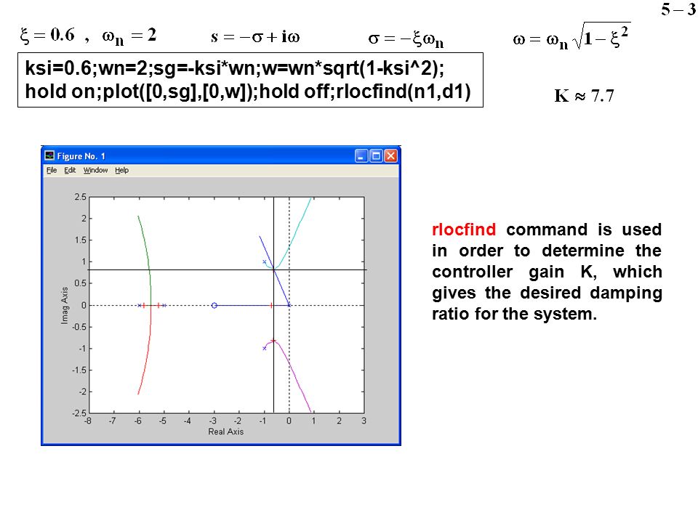698x523 pixels.
Task: Click the 'ωn = 2' parameter text
Action: tap(129, 36)
